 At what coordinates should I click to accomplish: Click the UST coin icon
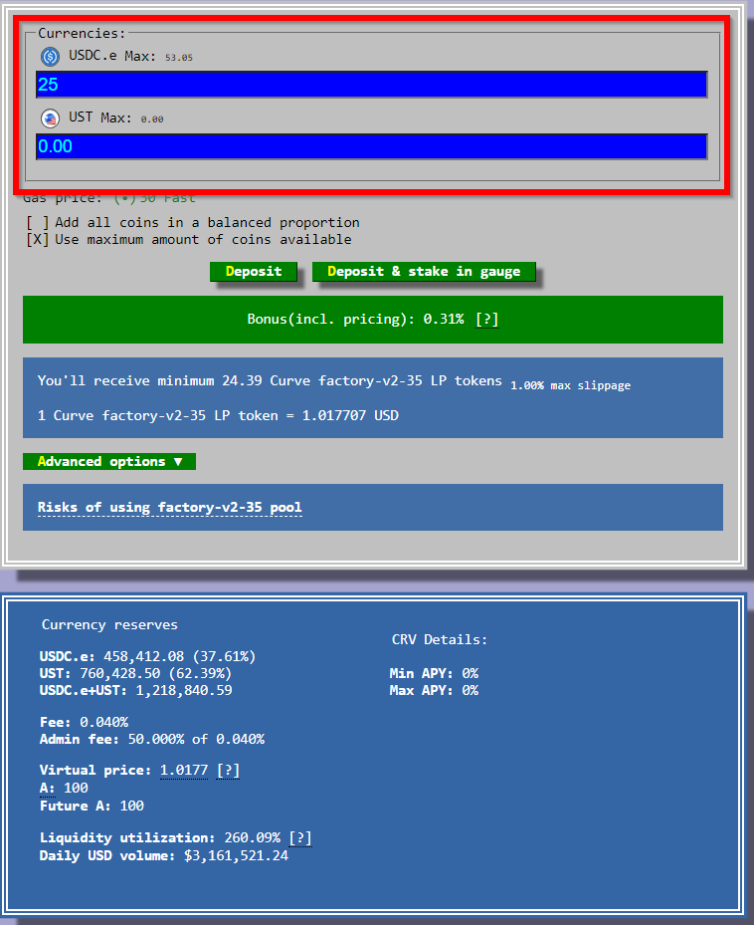point(50,118)
